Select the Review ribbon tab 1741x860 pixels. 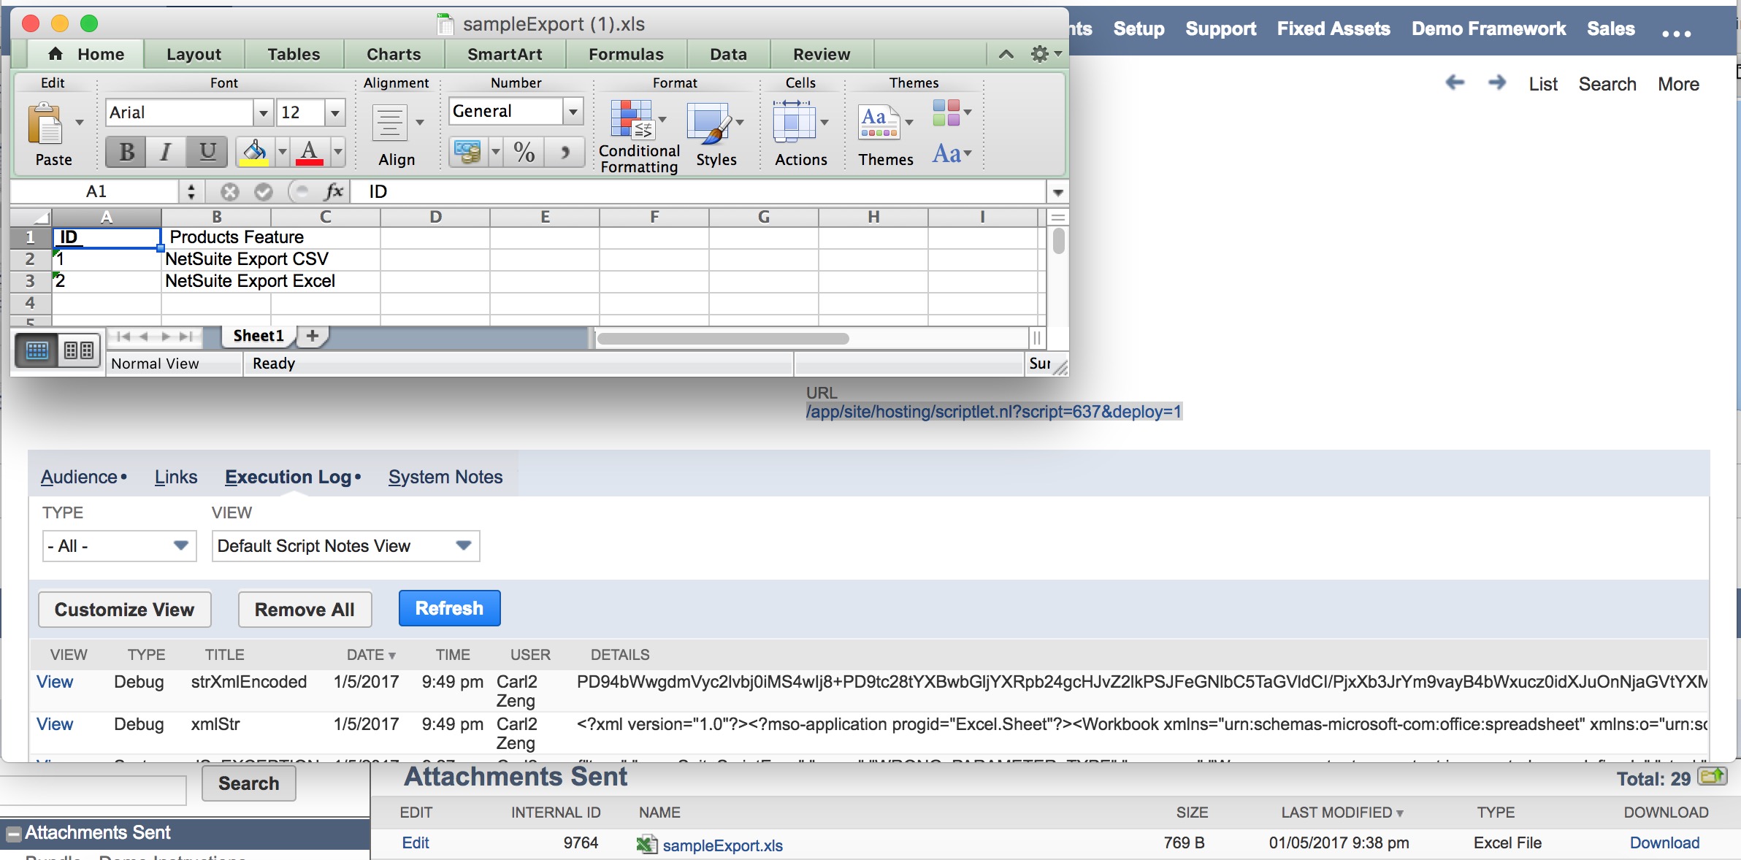(x=822, y=54)
